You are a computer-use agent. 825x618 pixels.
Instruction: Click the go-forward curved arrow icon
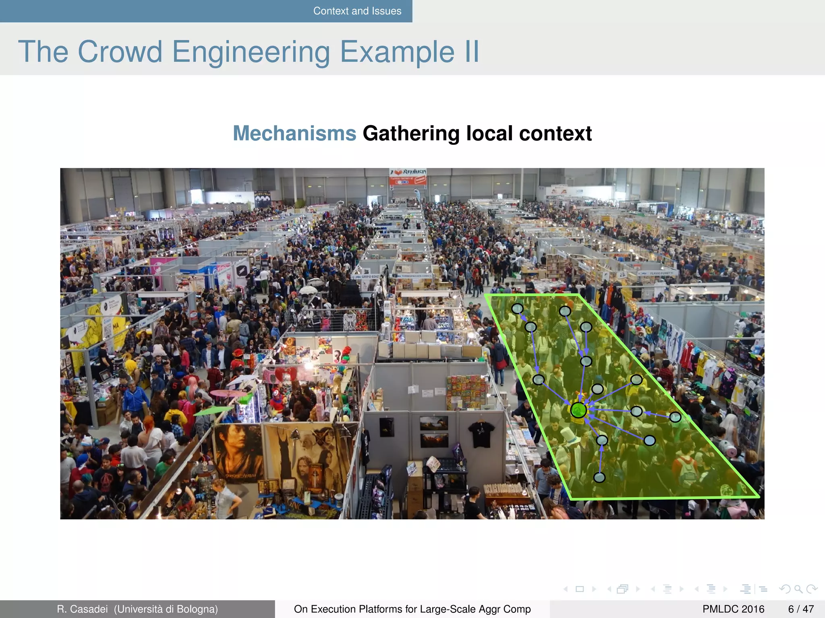point(812,589)
